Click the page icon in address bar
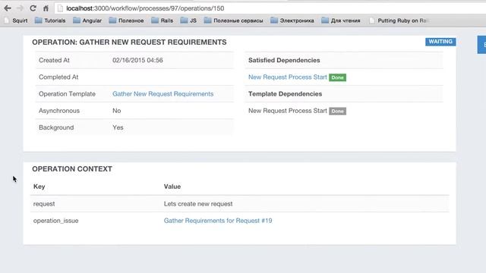Viewport: 486px width, 273px height. click(x=61, y=8)
